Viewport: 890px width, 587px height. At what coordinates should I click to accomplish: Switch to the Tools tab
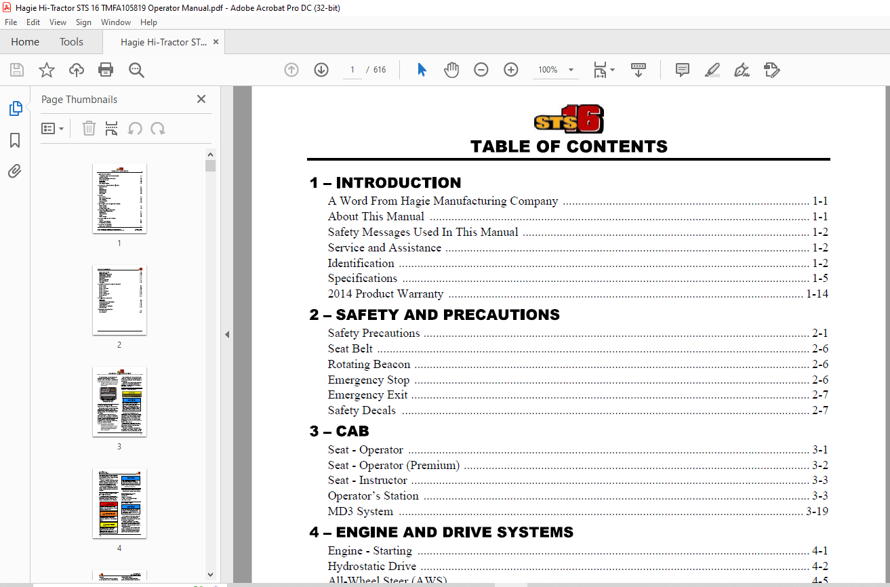point(71,42)
